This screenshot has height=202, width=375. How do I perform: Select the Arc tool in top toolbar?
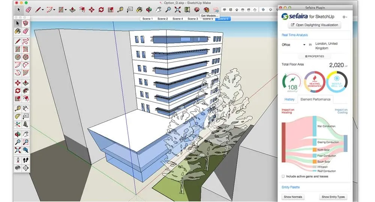(x=49, y=10)
